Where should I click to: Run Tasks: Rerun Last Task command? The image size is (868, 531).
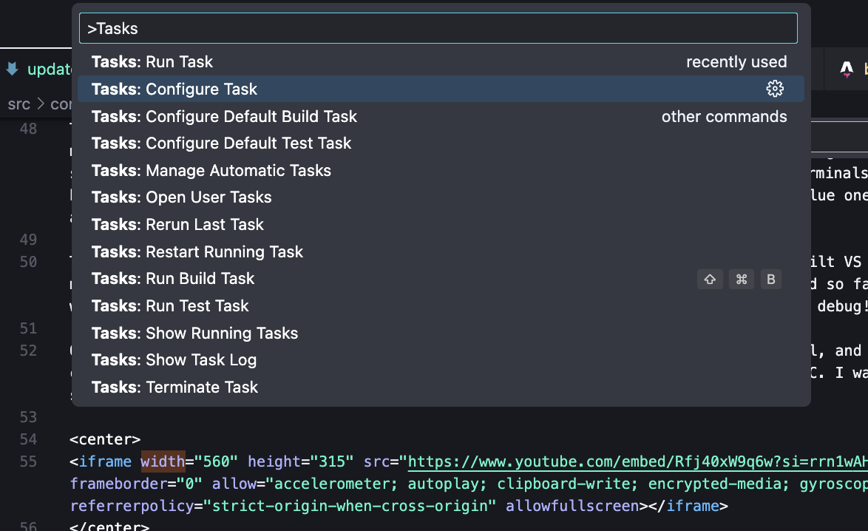[177, 225]
